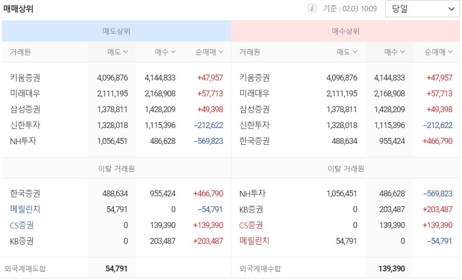462x280 pixels.
Task: Click NH투자 in the 매도상위 top five
Action: tap(23, 141)
